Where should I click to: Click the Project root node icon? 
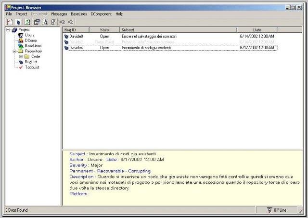(14, 30)
